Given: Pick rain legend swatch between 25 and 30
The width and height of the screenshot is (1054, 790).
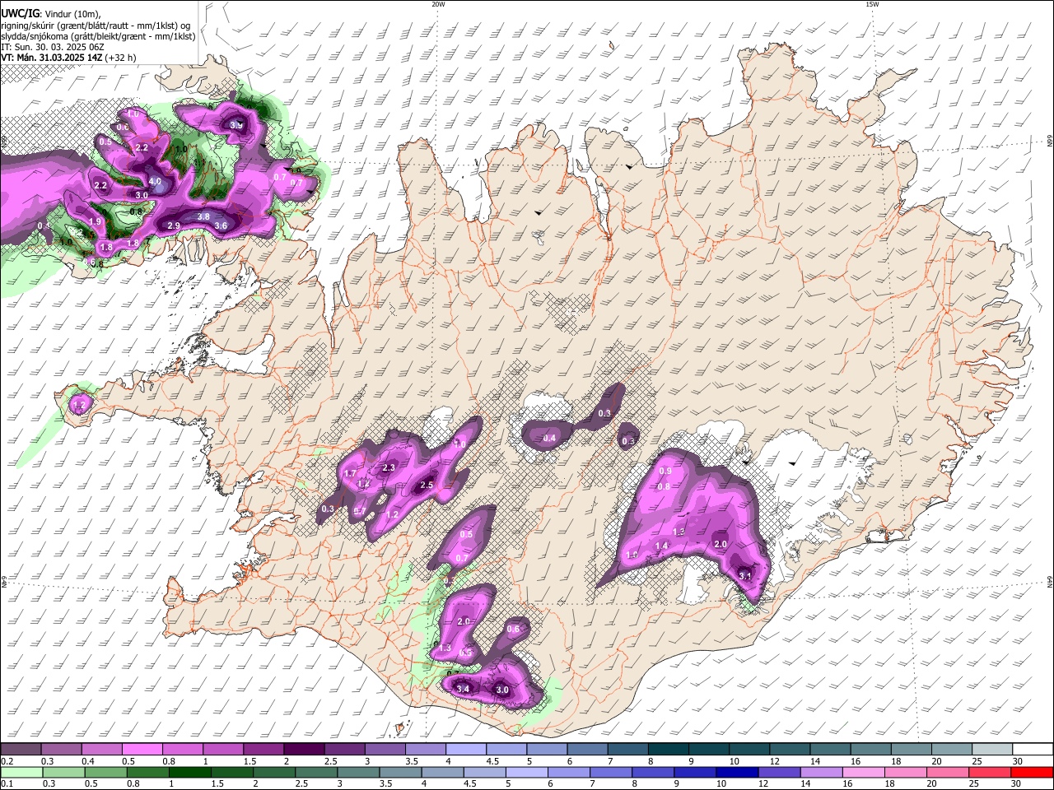Looking at the screenshot, I should pos(990,772).
